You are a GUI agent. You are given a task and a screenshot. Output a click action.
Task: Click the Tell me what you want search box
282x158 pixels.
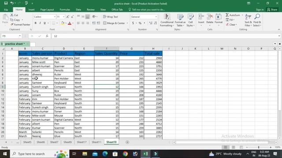147,10
